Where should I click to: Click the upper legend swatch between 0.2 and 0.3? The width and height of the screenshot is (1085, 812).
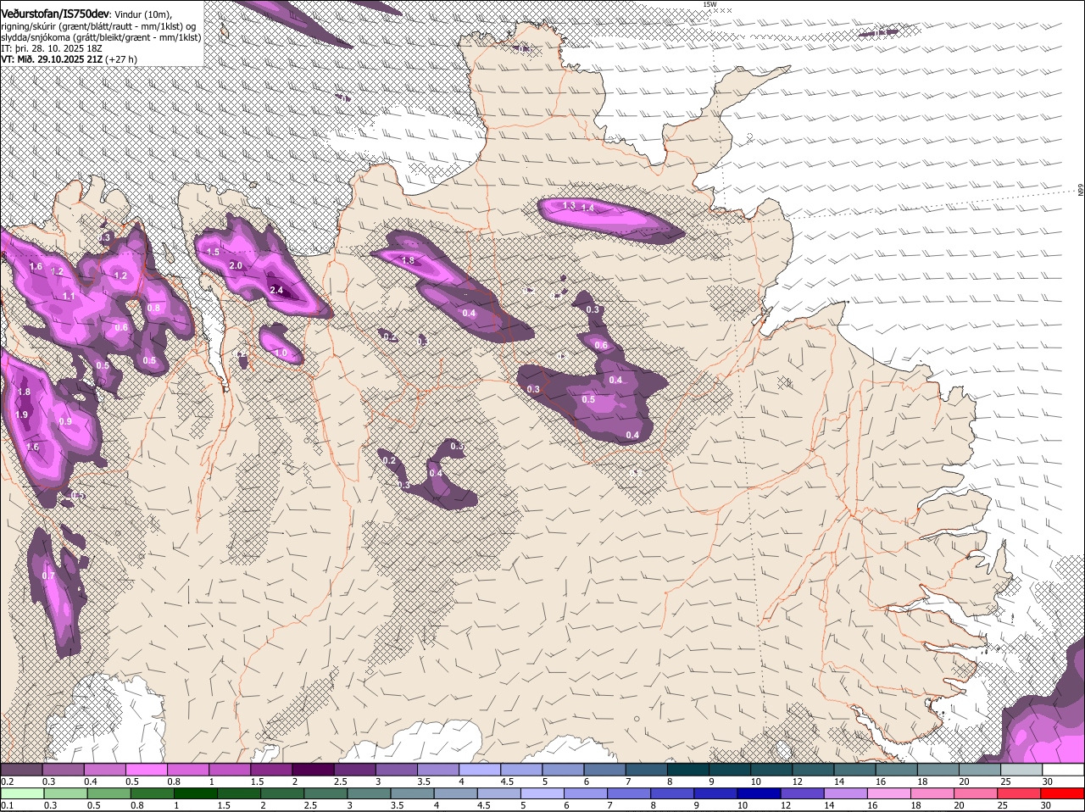coord(21,770)
